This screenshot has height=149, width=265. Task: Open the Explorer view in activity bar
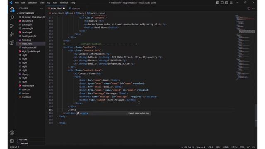pos(12,10)
